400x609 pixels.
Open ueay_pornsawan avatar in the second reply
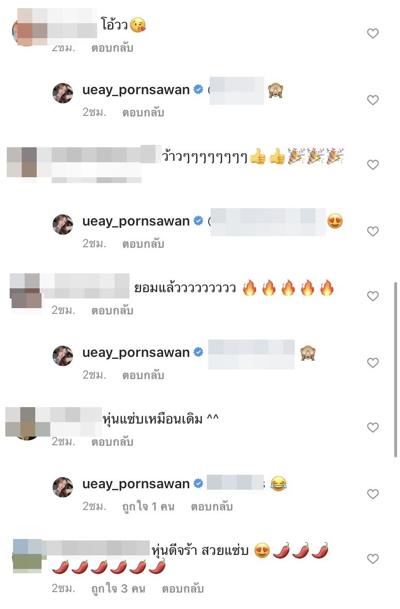63,225
